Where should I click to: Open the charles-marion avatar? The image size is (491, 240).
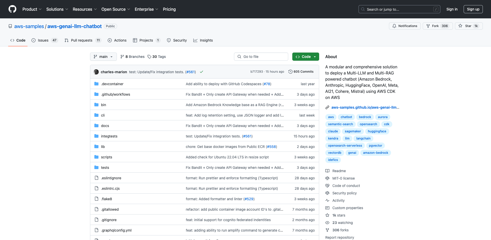96,72
